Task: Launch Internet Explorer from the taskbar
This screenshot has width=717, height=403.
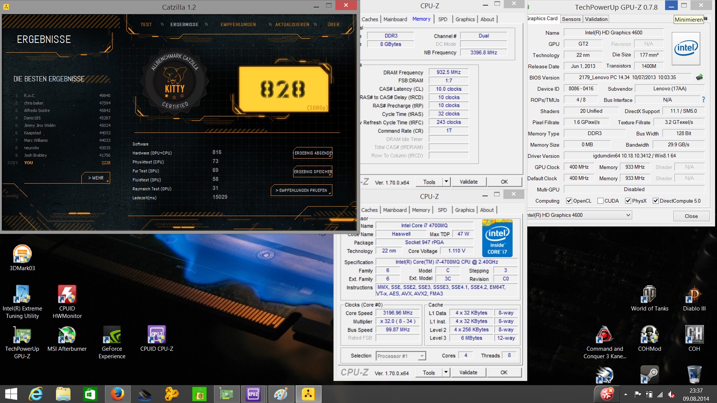Action: point(36,394)
